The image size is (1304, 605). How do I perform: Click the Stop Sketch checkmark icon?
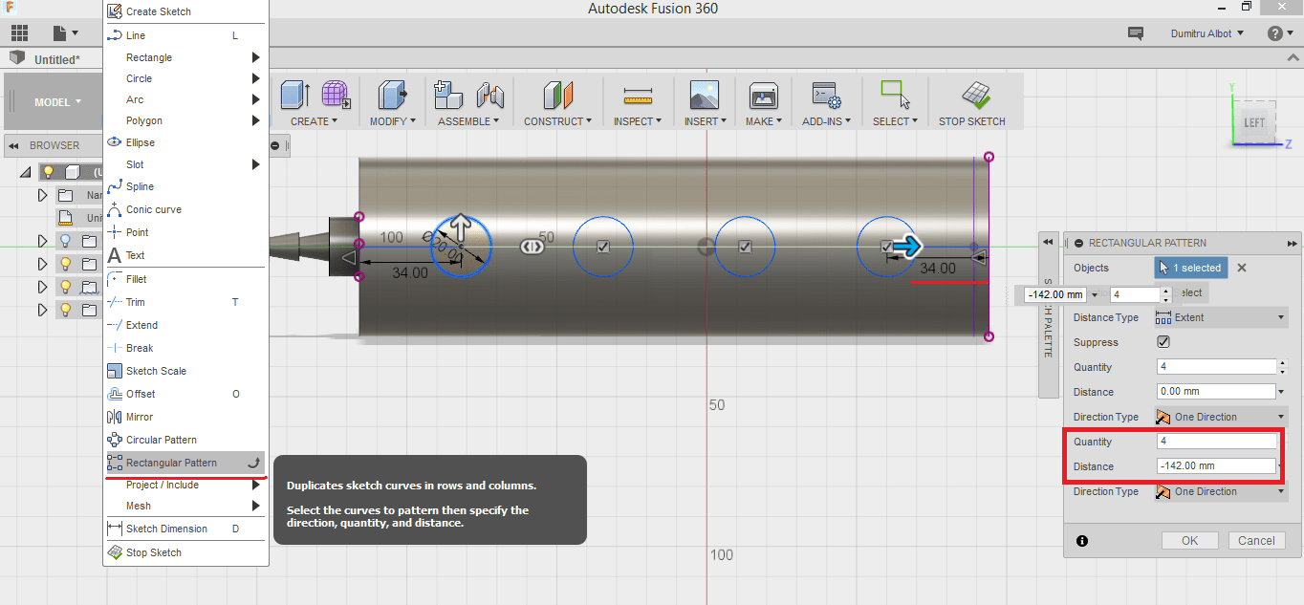(974, 96)
